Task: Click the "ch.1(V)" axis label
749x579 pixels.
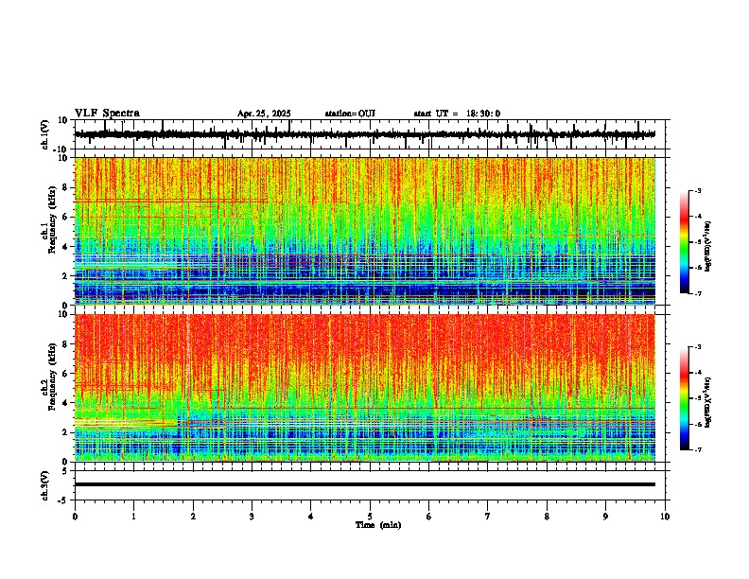Action: pos(45,134)
